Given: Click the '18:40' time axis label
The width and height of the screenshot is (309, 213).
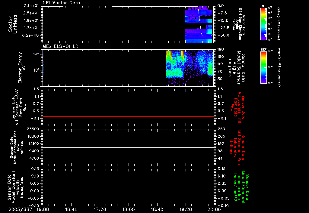Looking at the screenshot, I should (157, 209).
